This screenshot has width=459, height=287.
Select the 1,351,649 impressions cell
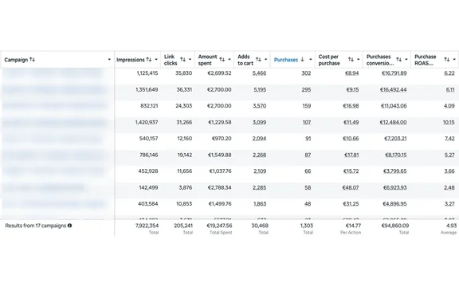[x=147, y=89]
